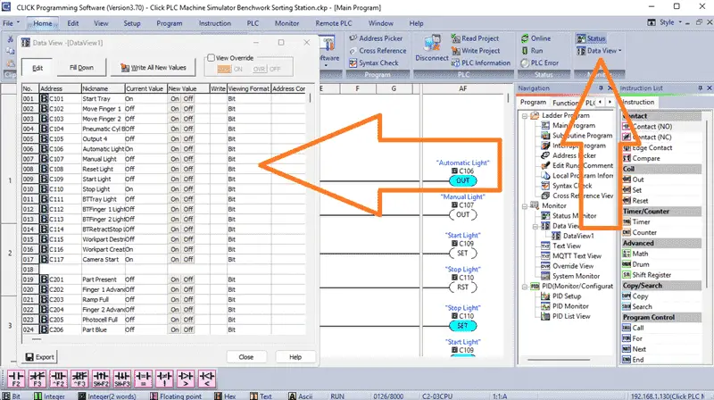
Task: Click the F2 normally open contact shortcut
Action: coord(15,379)
